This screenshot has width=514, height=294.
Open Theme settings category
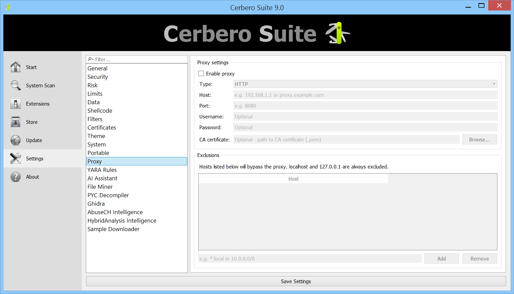click(137, 136)
